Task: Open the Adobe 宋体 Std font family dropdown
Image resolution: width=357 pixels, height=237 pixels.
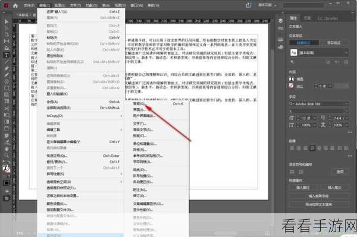Action: click(319, 104)
